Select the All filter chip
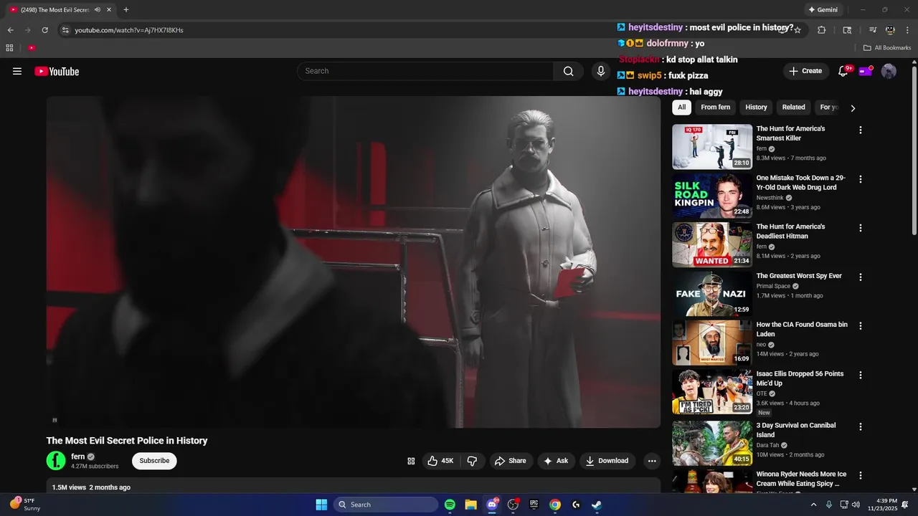Viewport: 918px width, 516px height. tap(681, 107)
